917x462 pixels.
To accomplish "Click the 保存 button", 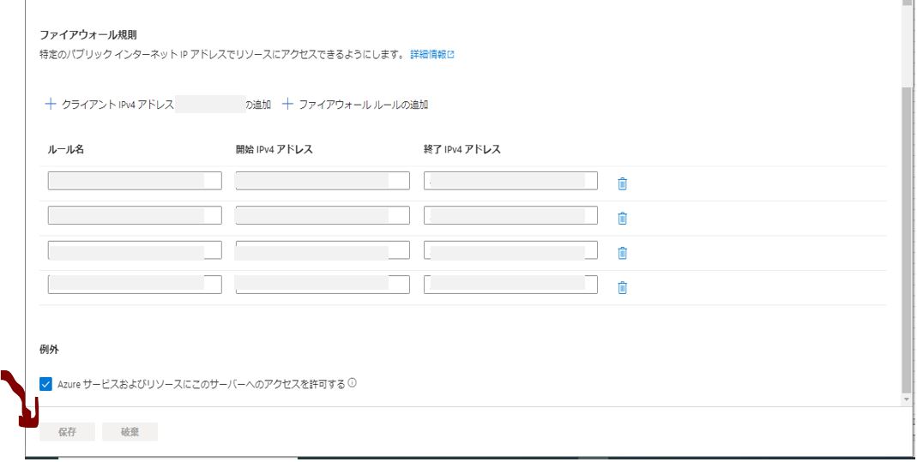I will point(67,432).
